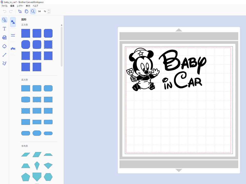Click the 図形 panel title
Screen dimensions: 246x184
coord(24,19)
